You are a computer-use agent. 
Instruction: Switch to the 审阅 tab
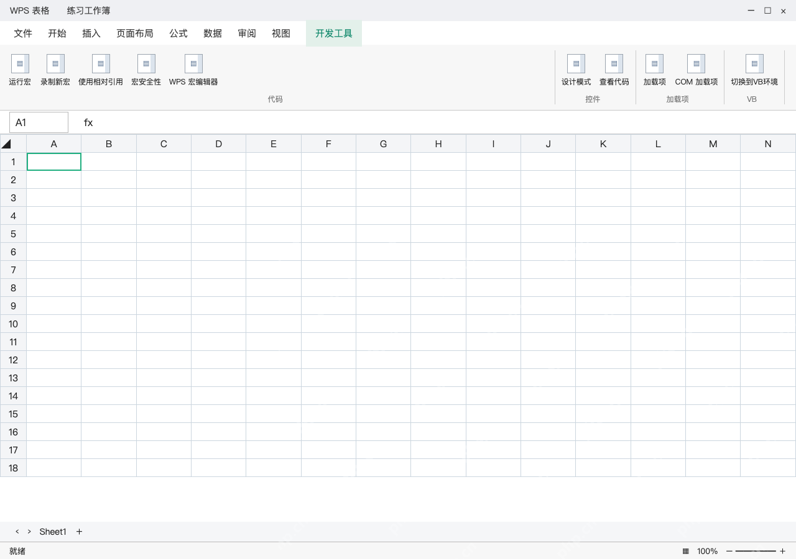[247, 34]
